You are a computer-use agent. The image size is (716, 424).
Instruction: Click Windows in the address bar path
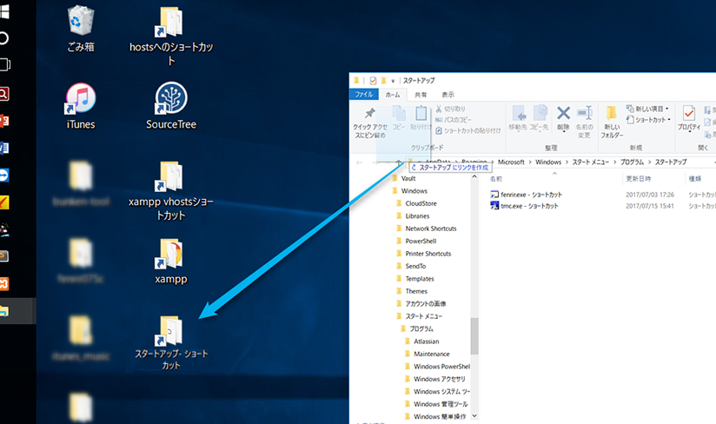[548, 162]
